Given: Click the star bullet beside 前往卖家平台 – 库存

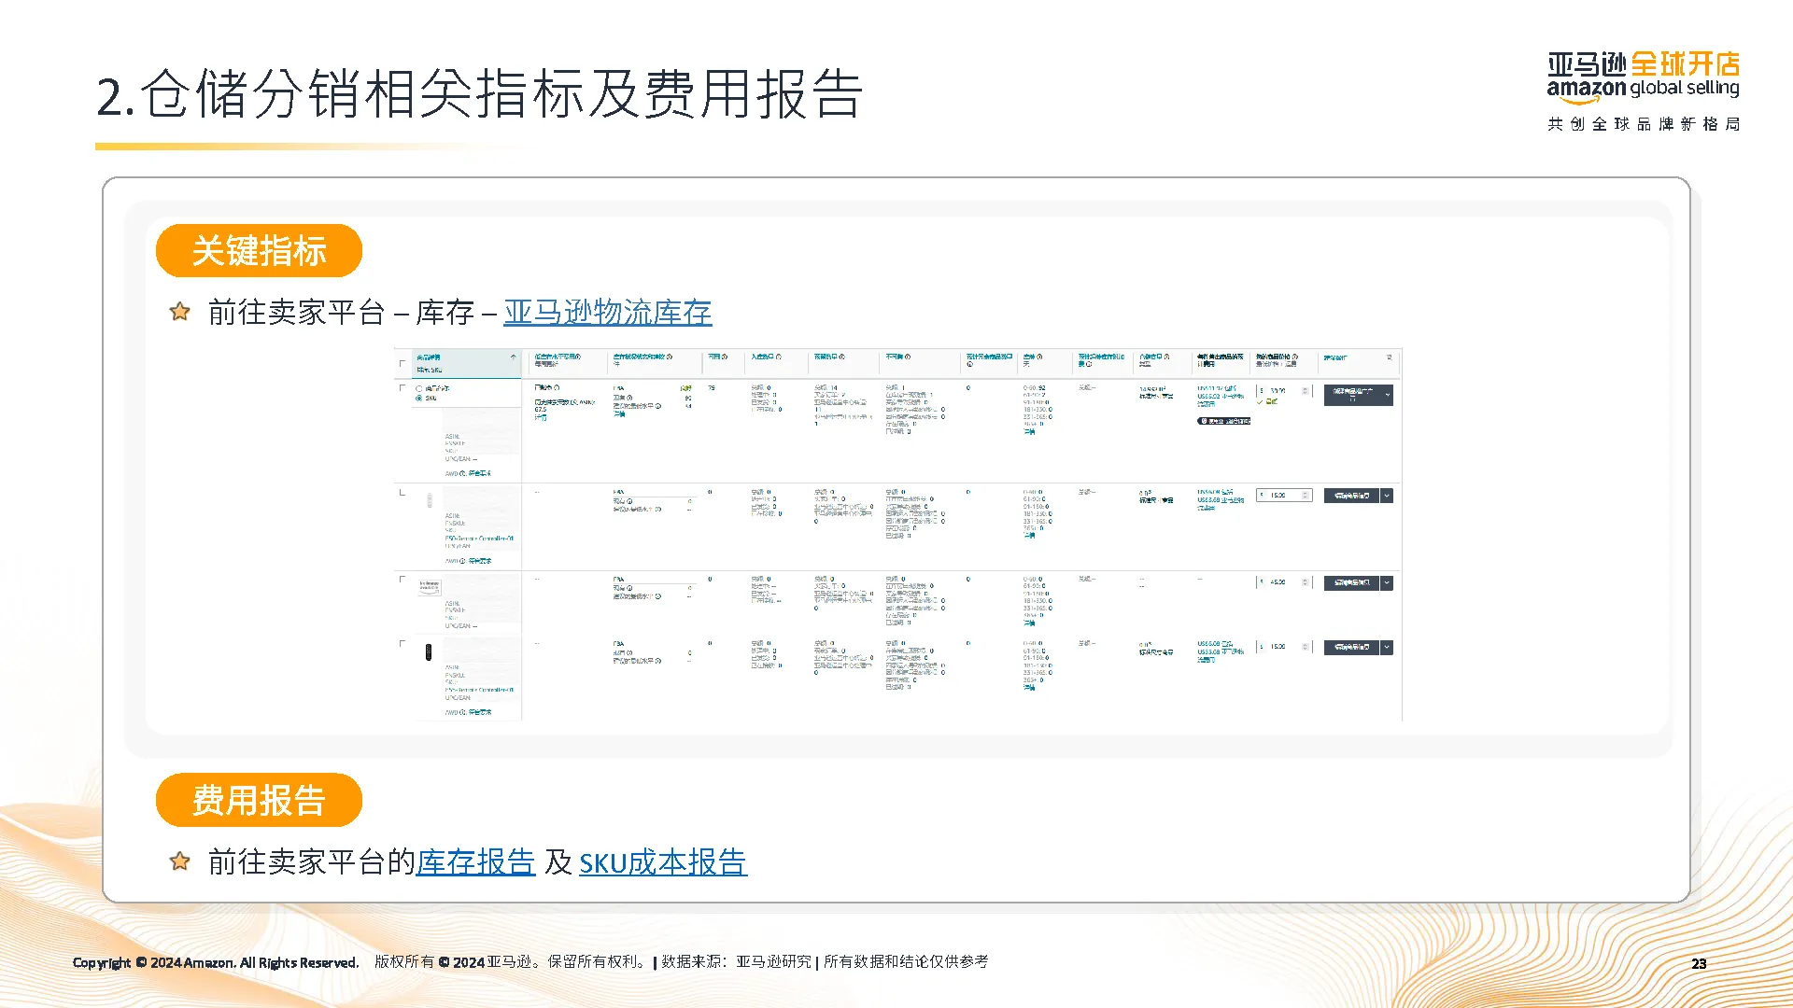Looking at the screenshot, I should click(x=180, y=312).
